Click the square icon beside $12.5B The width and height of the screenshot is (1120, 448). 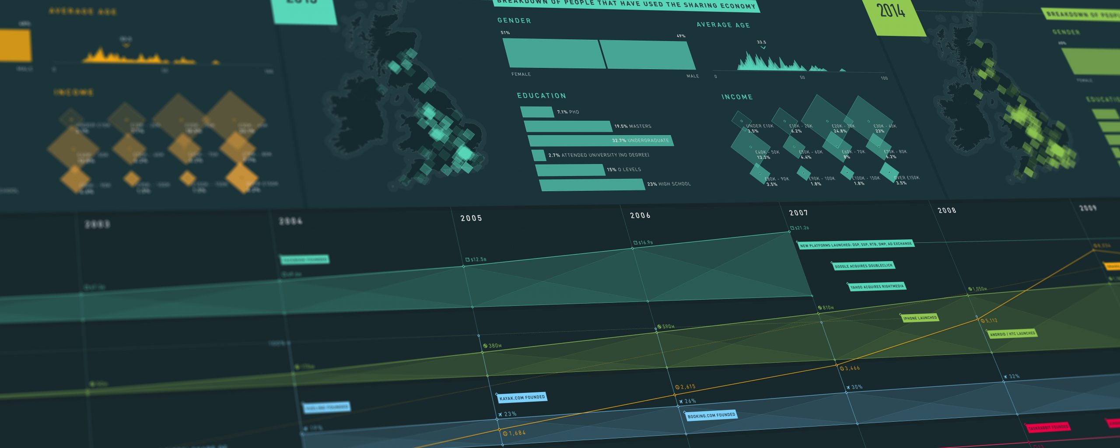pyautogui.click(x=467, y=259)
